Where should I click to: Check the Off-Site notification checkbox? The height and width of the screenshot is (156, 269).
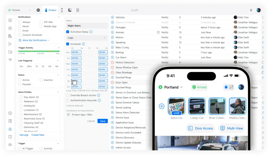pyautogui.click(x=41, y=22)
